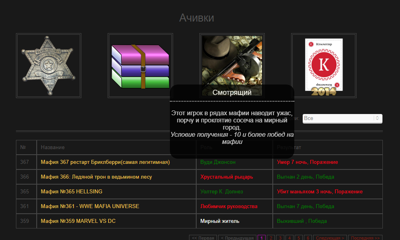Click row number 365 cell
This screenshot has width=400, height=240.
pos(26,191)
